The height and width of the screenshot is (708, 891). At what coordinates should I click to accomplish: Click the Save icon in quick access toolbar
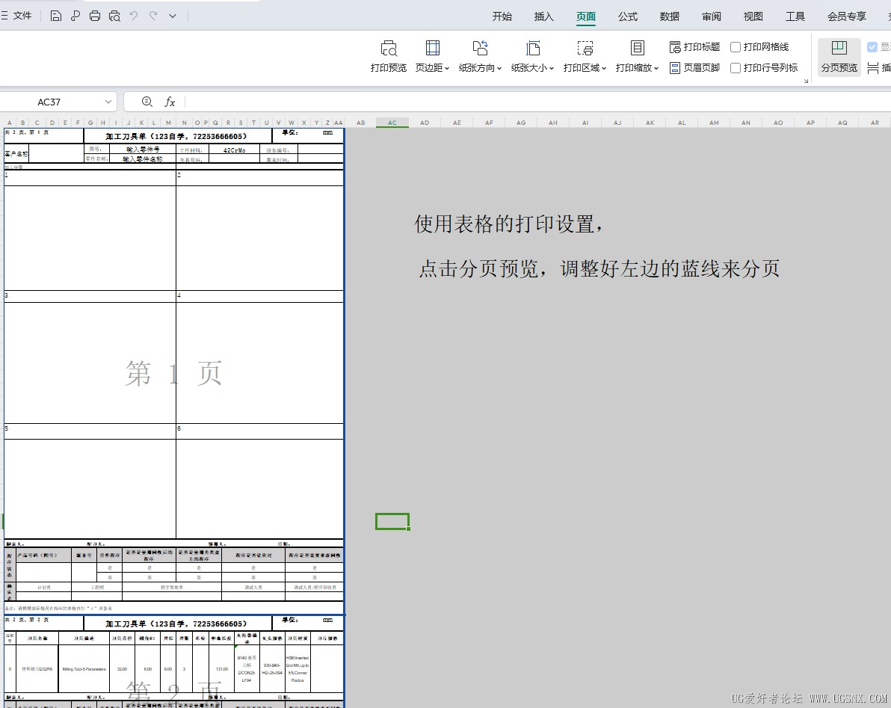56,16
